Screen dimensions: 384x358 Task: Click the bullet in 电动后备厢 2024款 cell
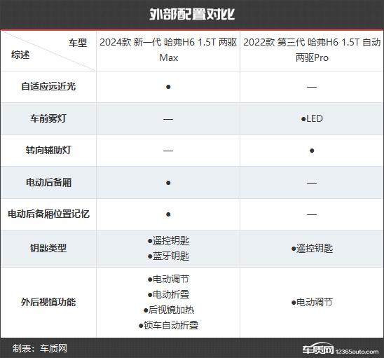168,183
